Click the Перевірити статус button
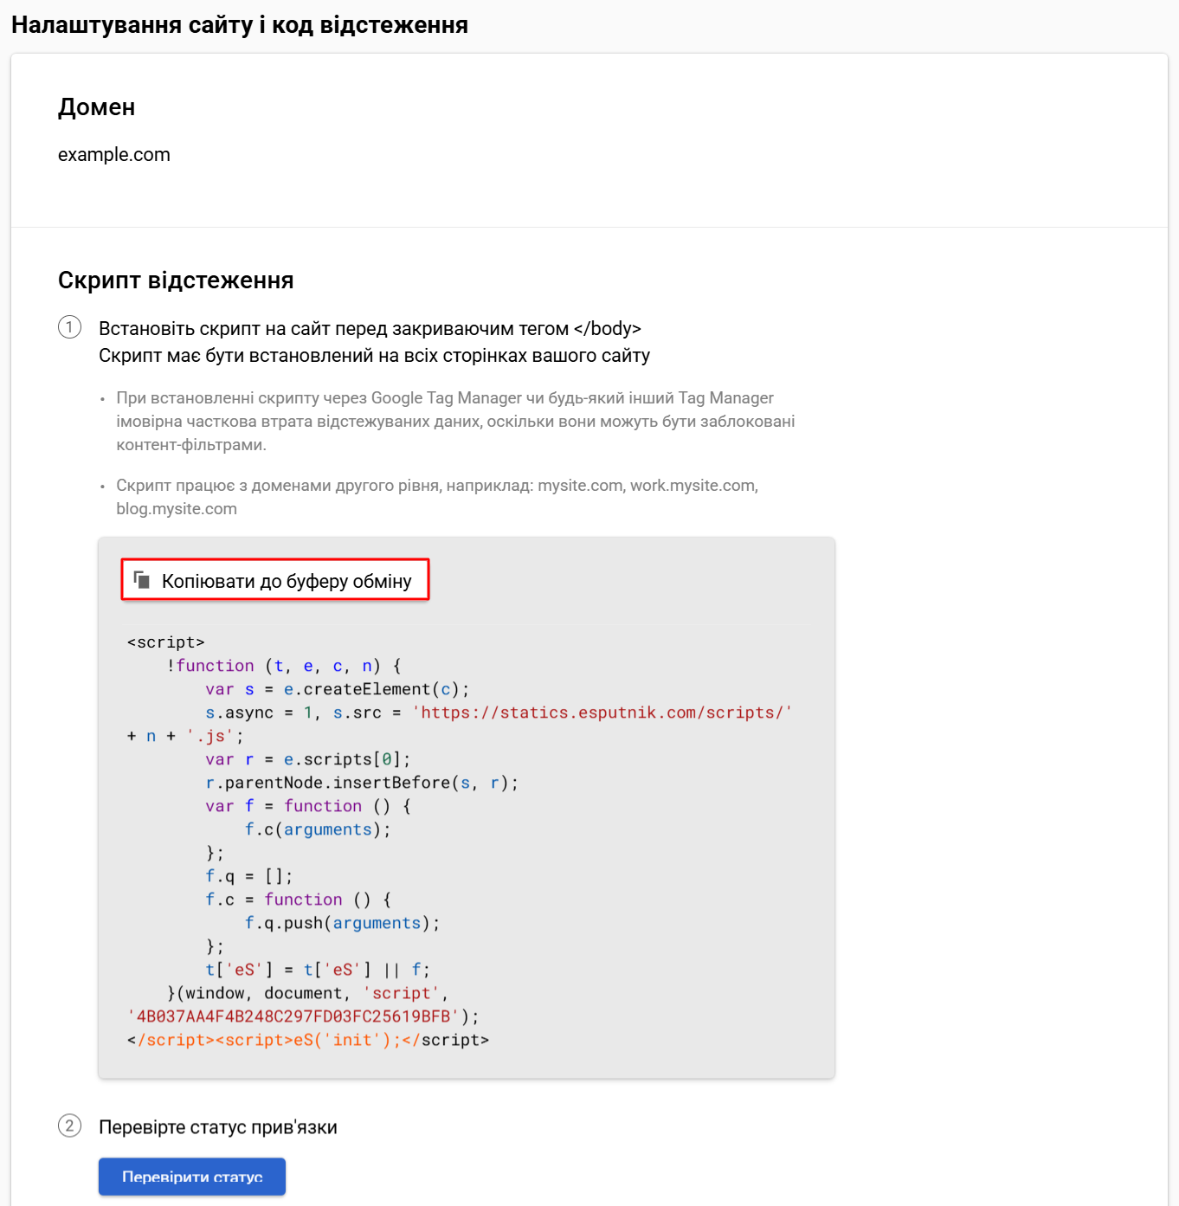The image size is (1179, 1206). click(192, 1177)
